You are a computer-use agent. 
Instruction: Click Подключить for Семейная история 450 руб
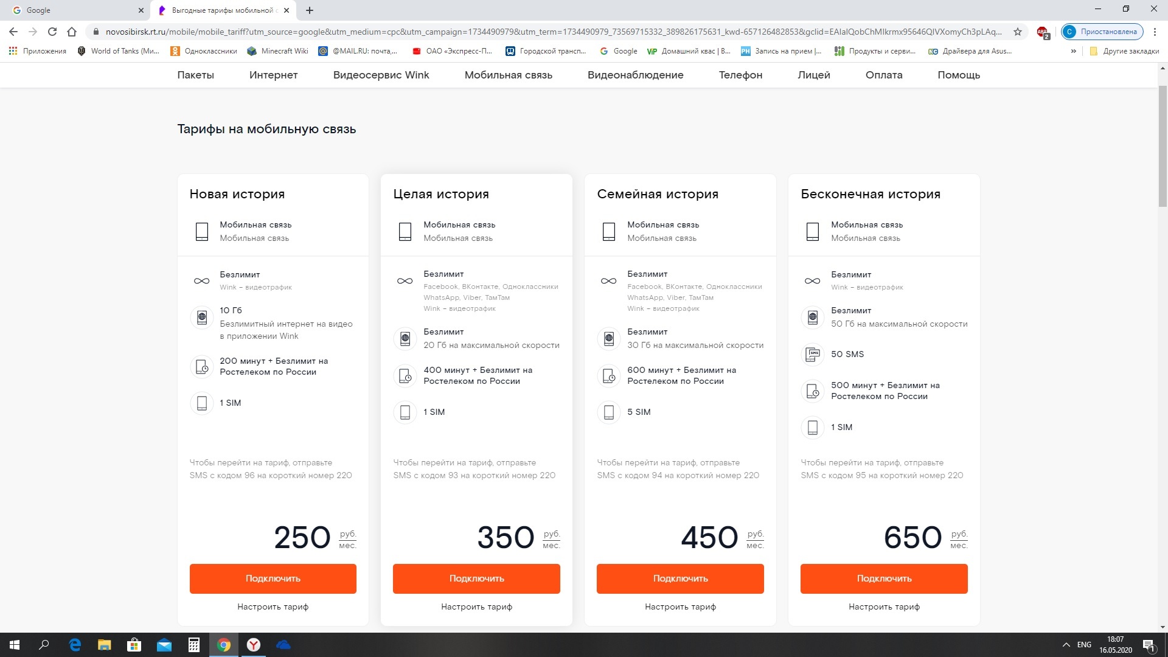[680, 579]
